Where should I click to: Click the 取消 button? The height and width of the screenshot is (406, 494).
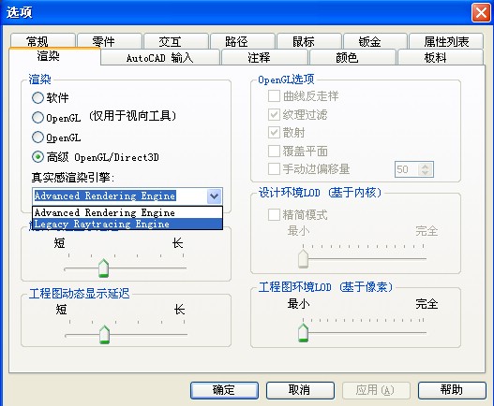300,390
